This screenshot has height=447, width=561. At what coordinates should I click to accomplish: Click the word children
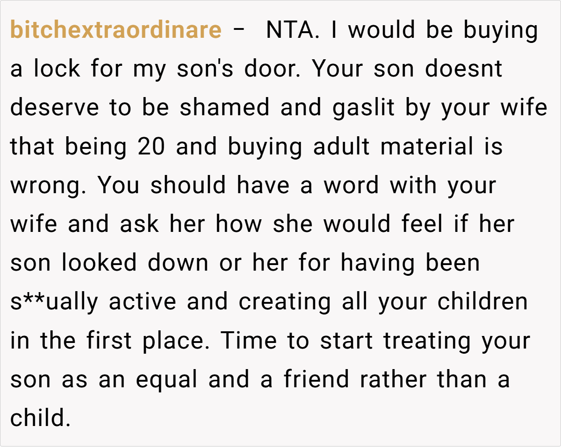pyautogui.click(x=482, y=301)
